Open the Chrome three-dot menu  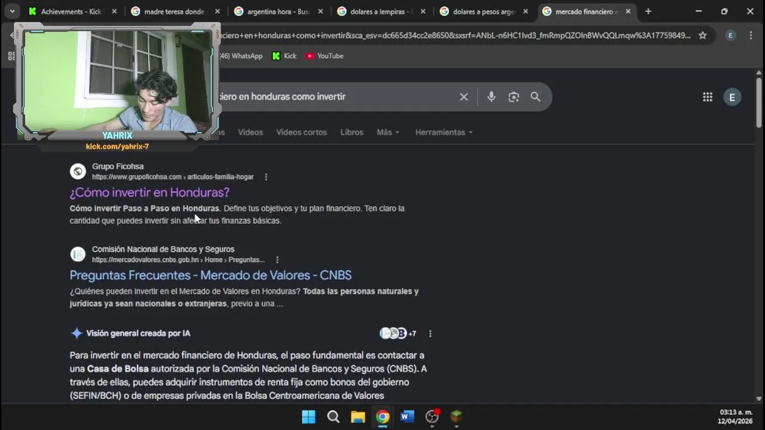click(x=751, y=35)
